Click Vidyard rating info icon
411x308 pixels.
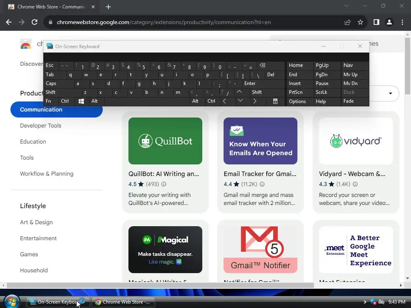[355, 184]
